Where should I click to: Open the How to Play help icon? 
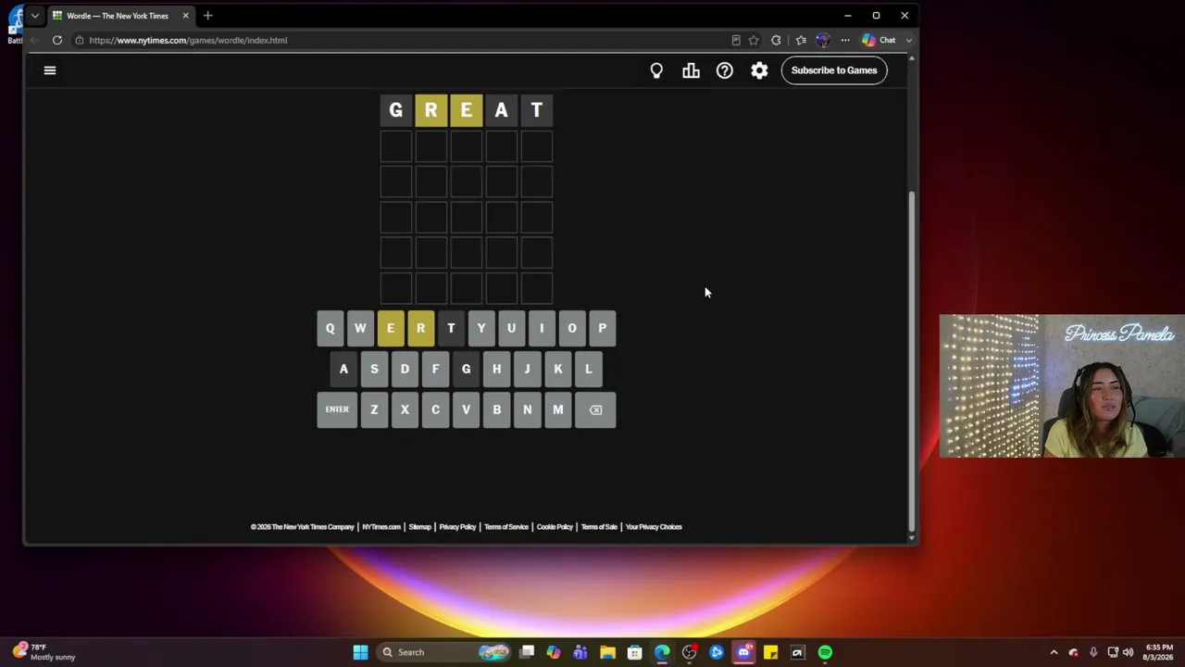coord(725,70)
